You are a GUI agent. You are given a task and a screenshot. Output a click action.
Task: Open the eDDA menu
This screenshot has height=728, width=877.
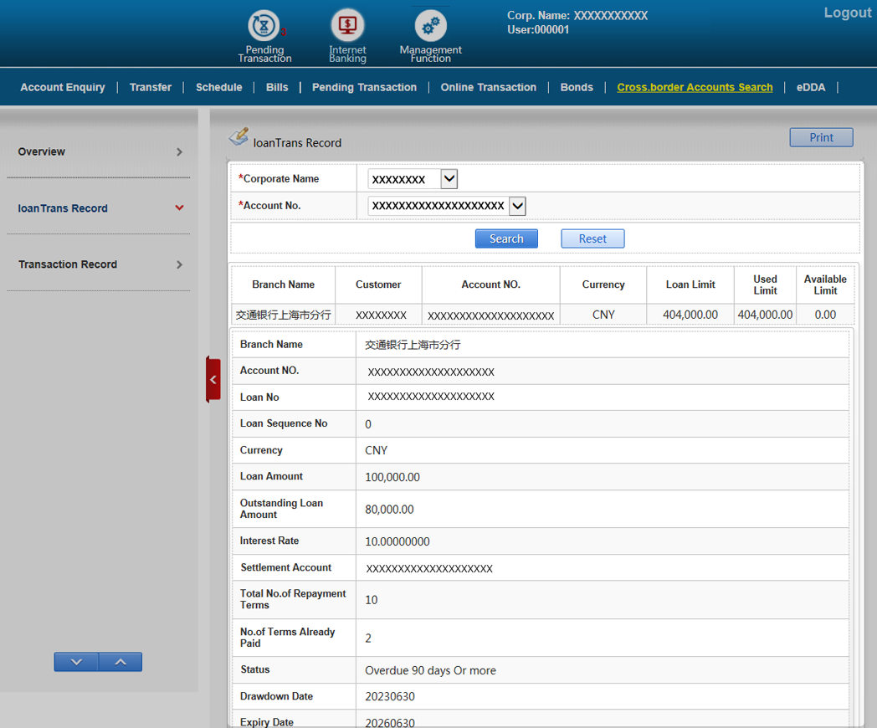point(810,87)
